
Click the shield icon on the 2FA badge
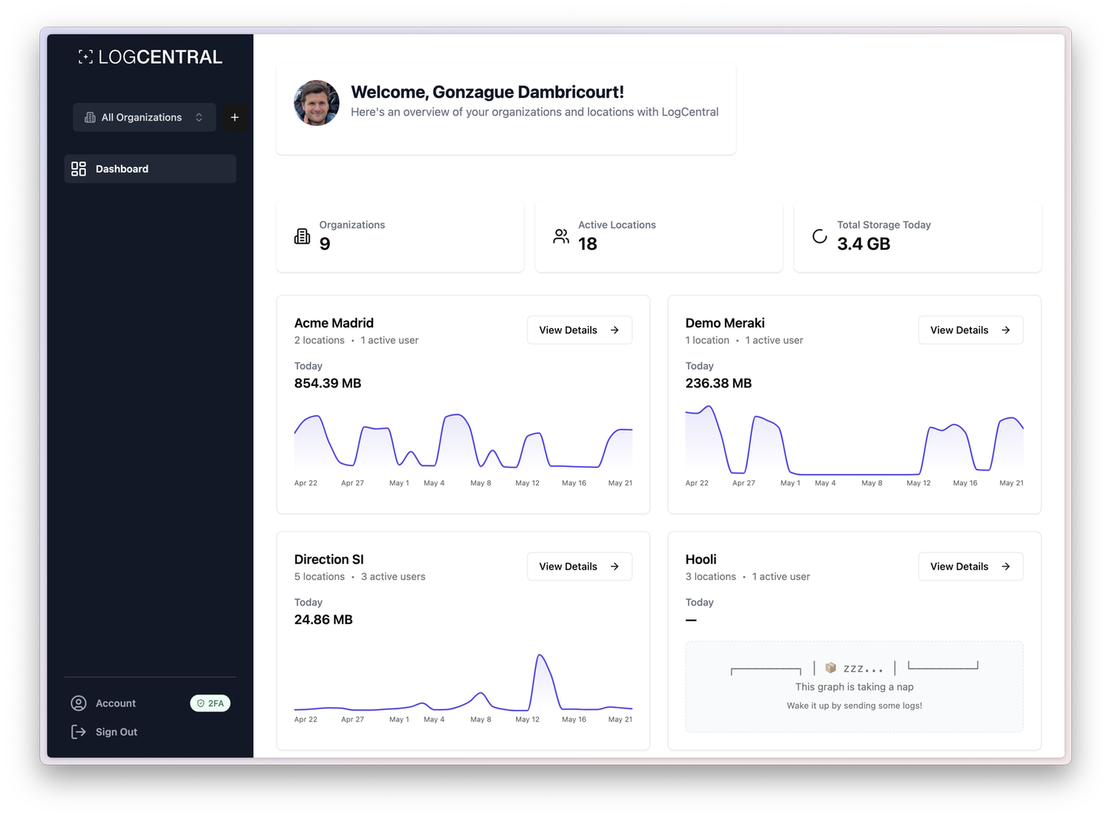pos(200,703)
